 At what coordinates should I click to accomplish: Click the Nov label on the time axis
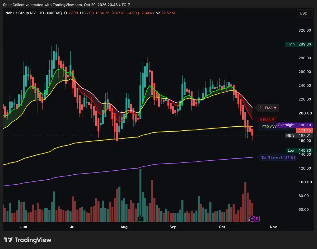(273, 227)
